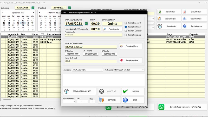Open the calendar icon beside Data Agendamento

(86, 24)
